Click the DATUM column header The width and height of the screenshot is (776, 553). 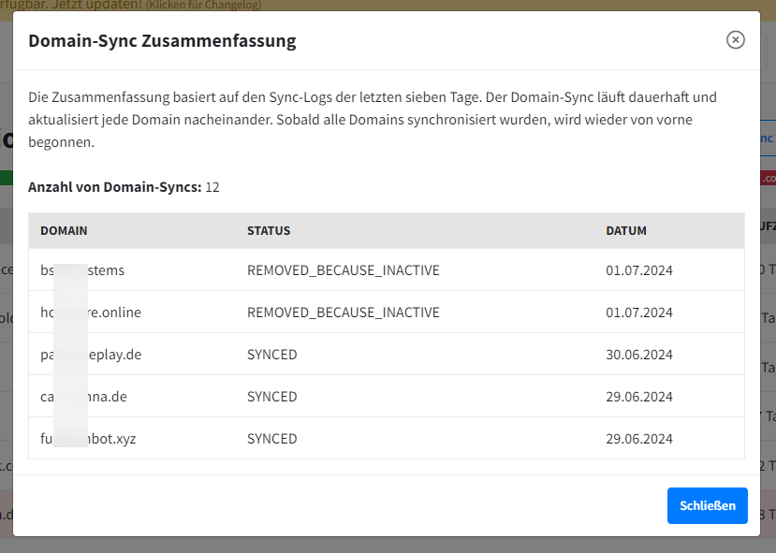coord(626,230)
